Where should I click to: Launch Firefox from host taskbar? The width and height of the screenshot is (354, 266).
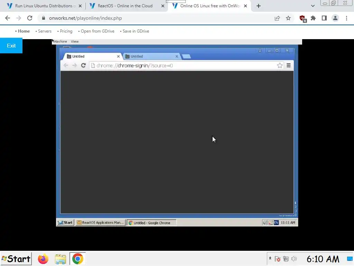(43, 259)
